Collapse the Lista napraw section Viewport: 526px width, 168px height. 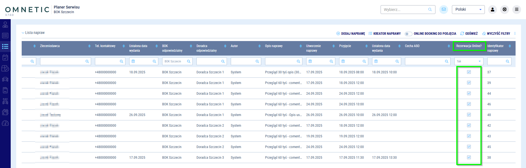(x=23, y=33)
